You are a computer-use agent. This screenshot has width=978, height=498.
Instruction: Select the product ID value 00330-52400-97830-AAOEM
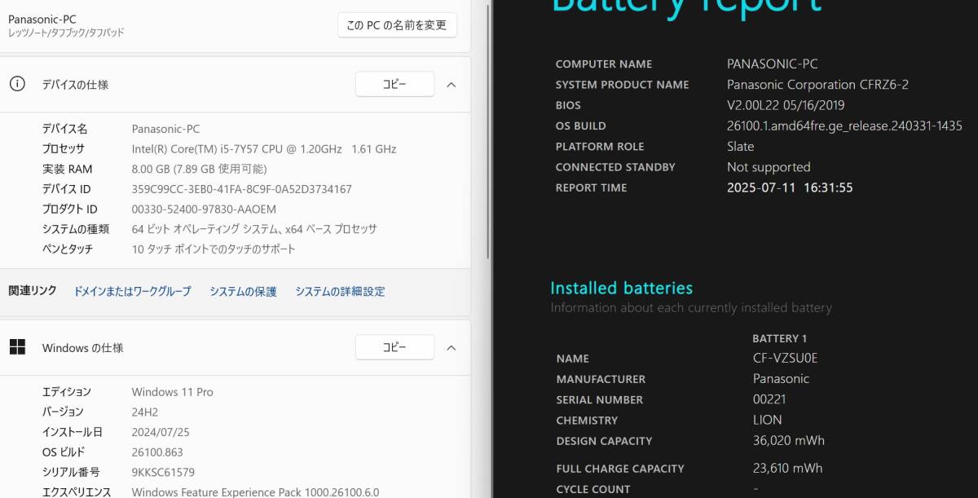[x=204, y=209]
